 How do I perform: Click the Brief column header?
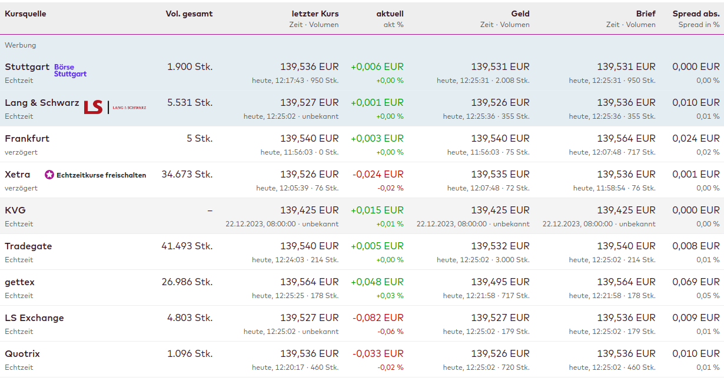pos(646,14)
